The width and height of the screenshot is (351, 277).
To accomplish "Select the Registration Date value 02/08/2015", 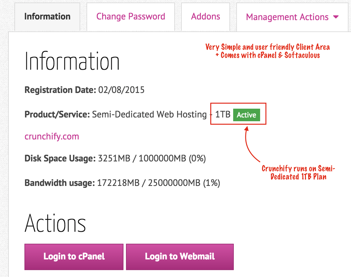I will coord(121,90).
